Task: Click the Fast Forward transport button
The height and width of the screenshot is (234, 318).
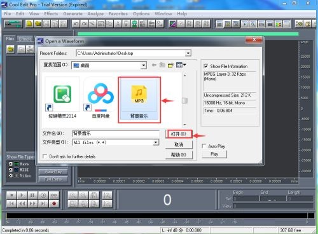Action: (32, 203)
